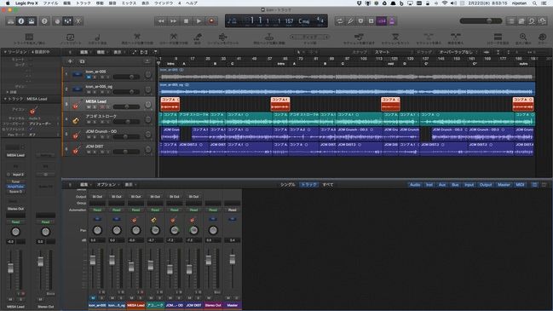Viewport: 553px width, 311px height.
Task: Open macOS Spotlight search icon
Action: [x=534, y=3]
